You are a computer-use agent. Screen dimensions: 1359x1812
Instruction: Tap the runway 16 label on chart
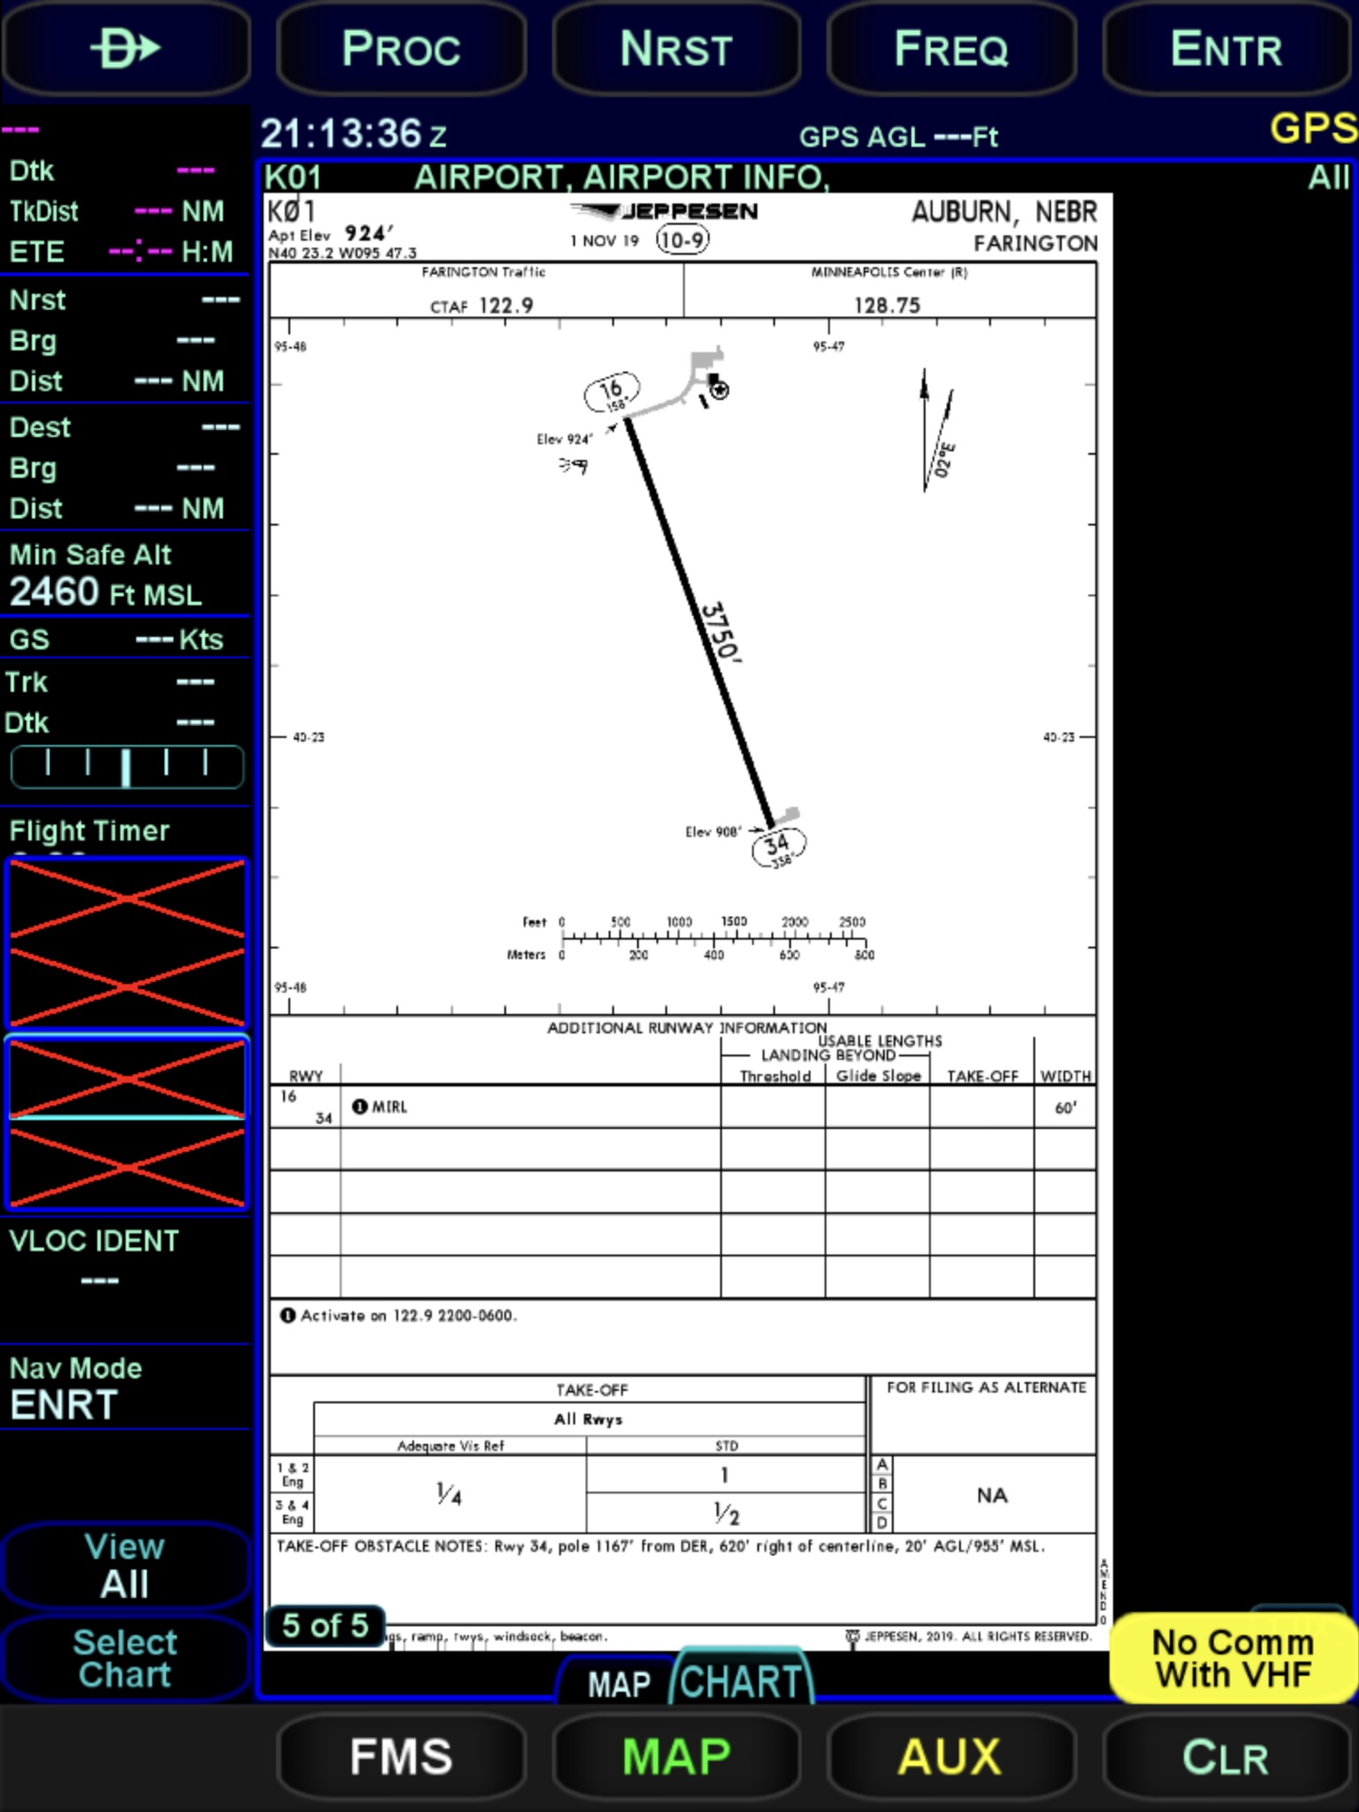611,391
